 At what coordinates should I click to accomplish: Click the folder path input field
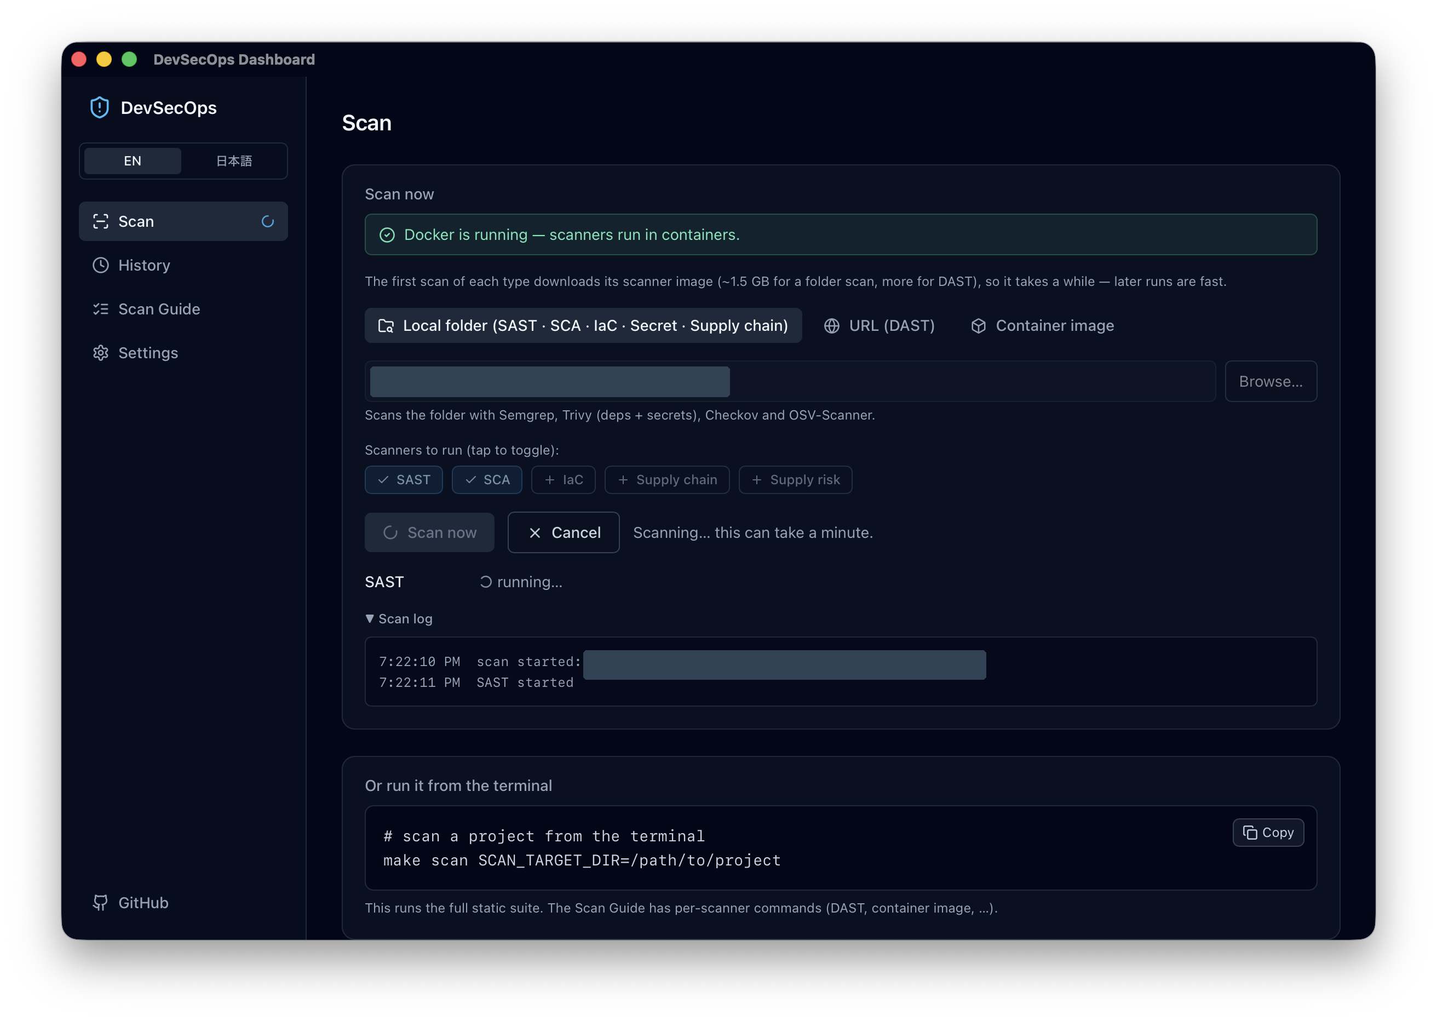tap(790, 382)
